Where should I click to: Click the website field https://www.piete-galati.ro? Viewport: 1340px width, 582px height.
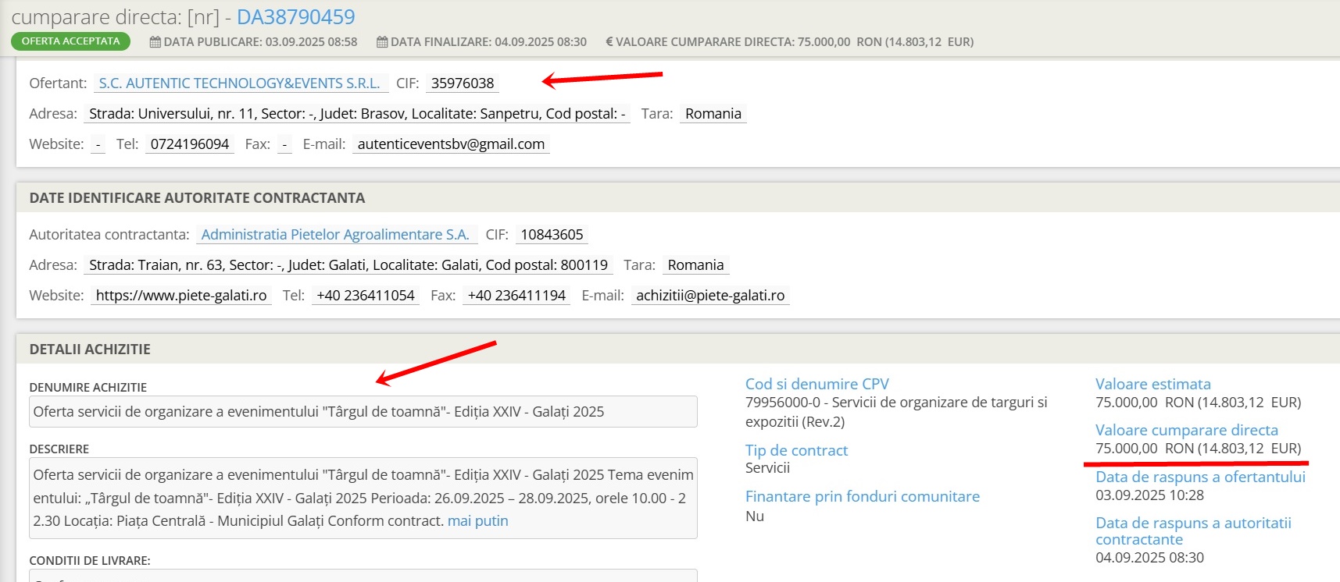click(x=181, y=296)
